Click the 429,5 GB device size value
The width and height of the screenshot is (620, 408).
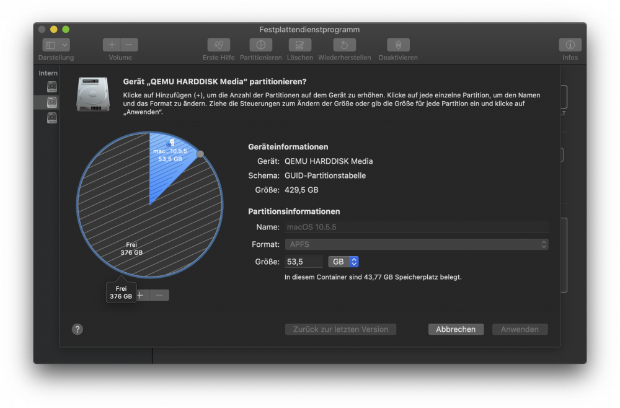tap(301, 190)
